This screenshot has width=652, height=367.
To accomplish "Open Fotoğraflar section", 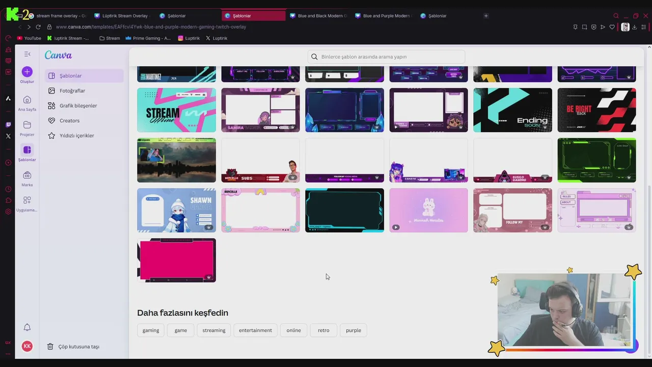I will click(84, 91).
